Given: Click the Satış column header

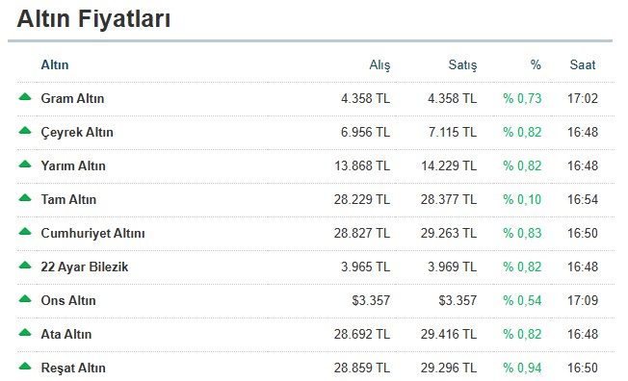Looking at the screenshot, I should point(462,65).
